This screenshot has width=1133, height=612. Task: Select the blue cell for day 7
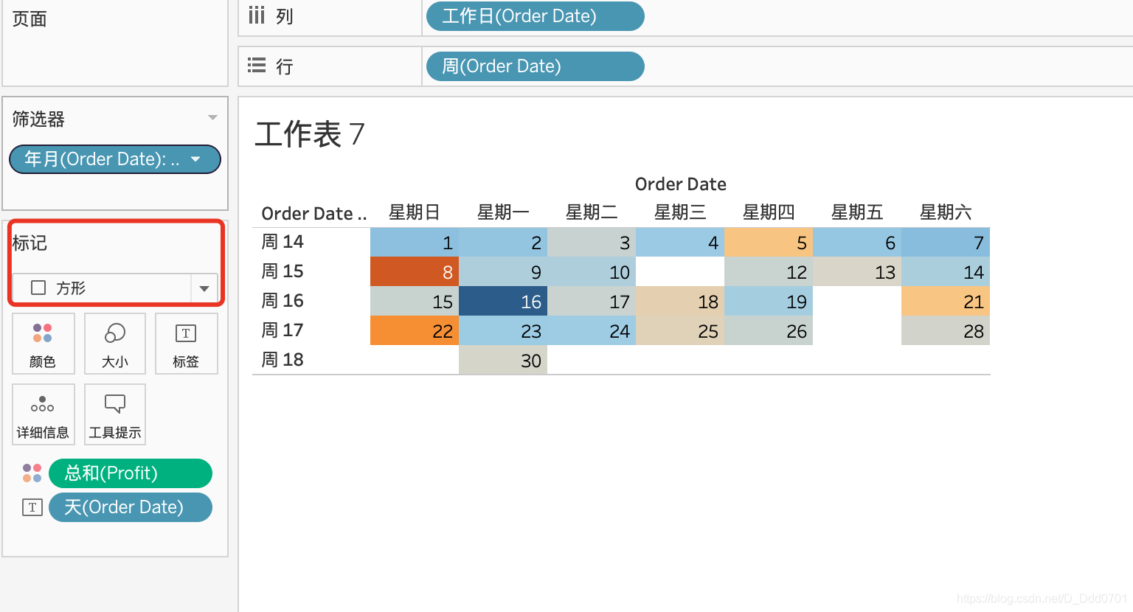946,242
